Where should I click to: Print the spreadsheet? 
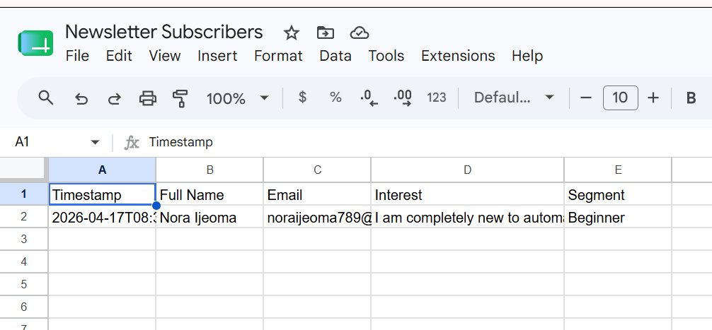coord(148,98)
